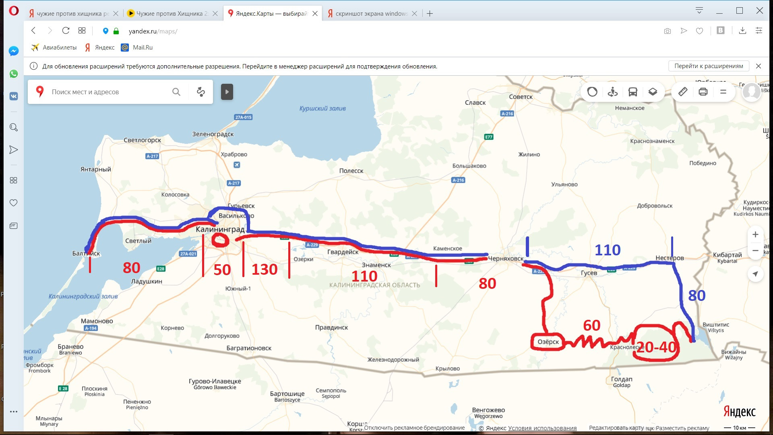The height and width of the screenshot is (435, 773).
Task: Select the ruler measurement tool
Action: point(683,92)
